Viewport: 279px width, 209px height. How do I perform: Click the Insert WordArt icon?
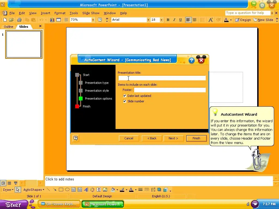86,190
